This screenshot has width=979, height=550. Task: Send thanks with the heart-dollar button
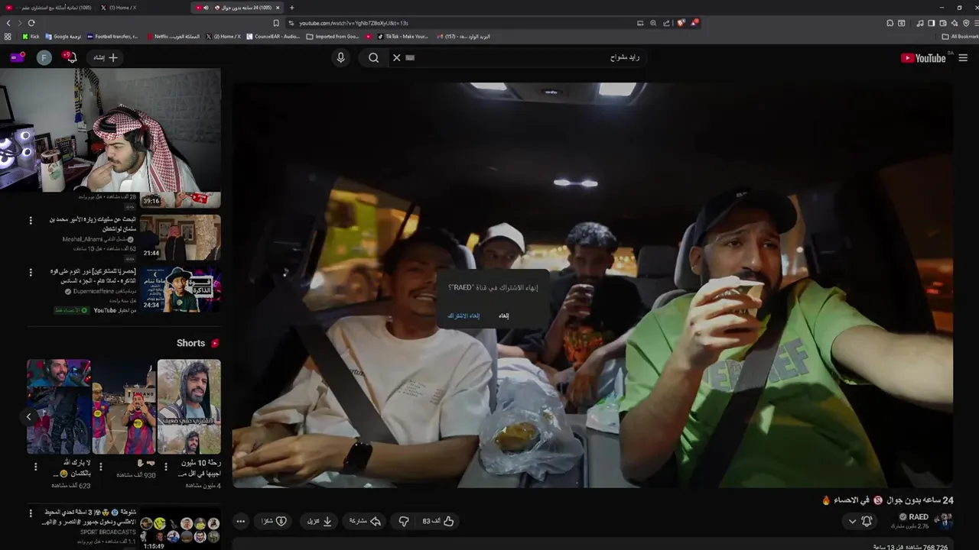pyautogui.click(x=274, y=521)
